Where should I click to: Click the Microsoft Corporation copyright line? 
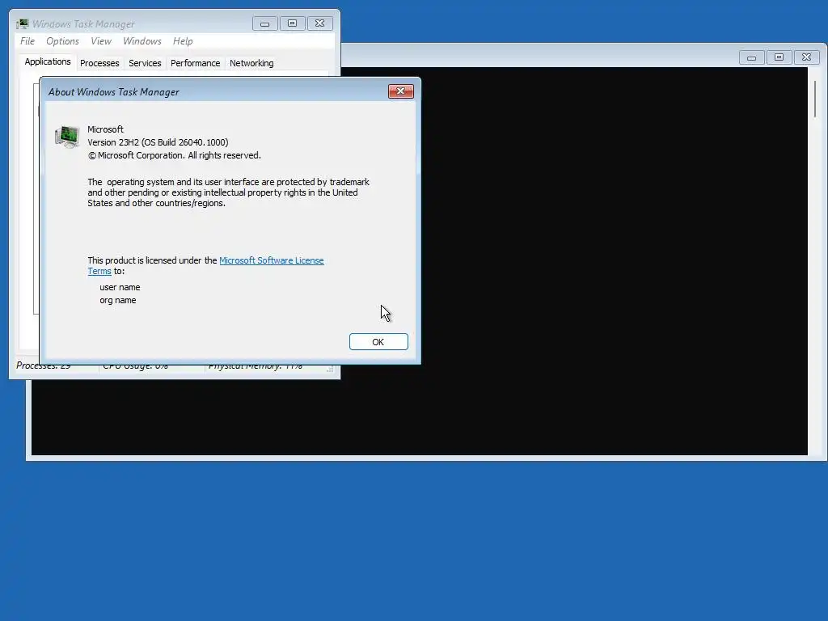point(175,156)
